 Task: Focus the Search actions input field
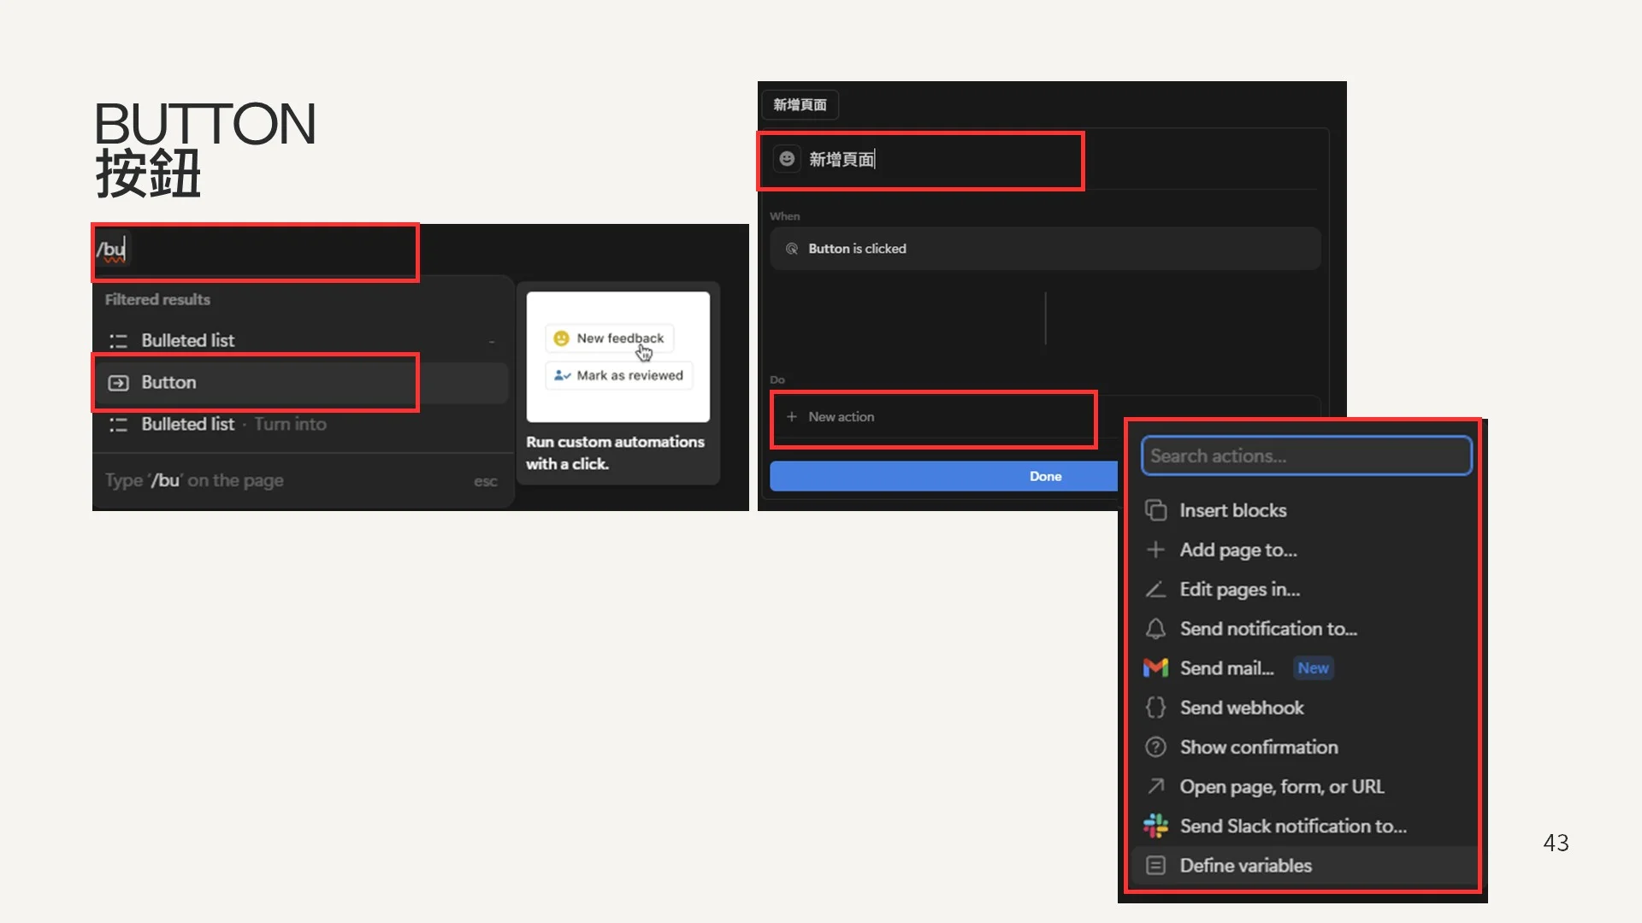[x=1306, y=456]
